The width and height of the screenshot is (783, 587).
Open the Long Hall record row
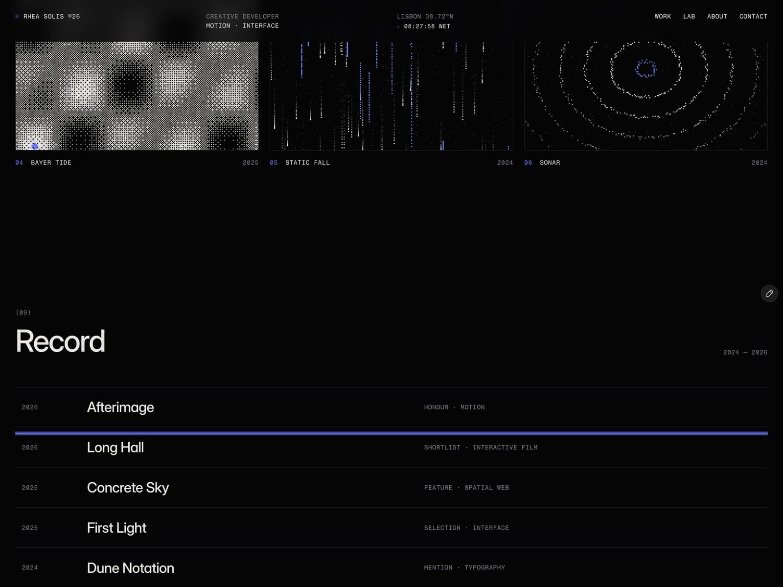(x=391, y=447)
